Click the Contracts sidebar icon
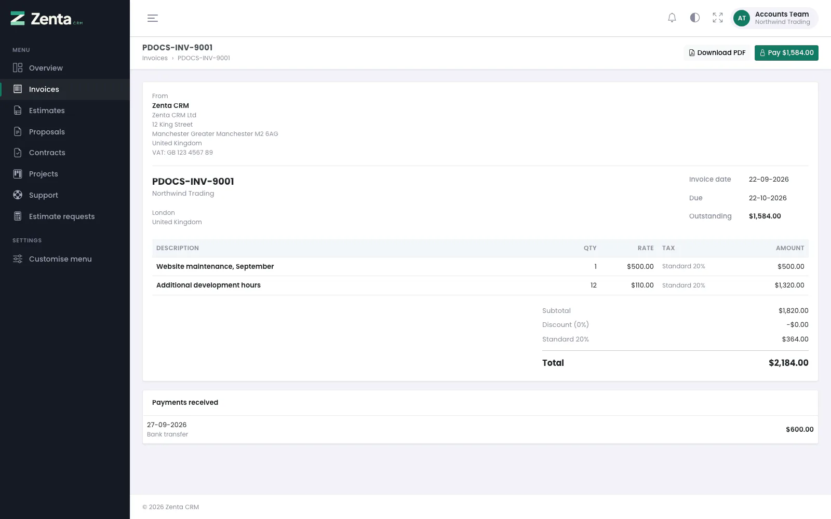The height and width of the screenshot is (519, 831). click(x=18, y=153)
